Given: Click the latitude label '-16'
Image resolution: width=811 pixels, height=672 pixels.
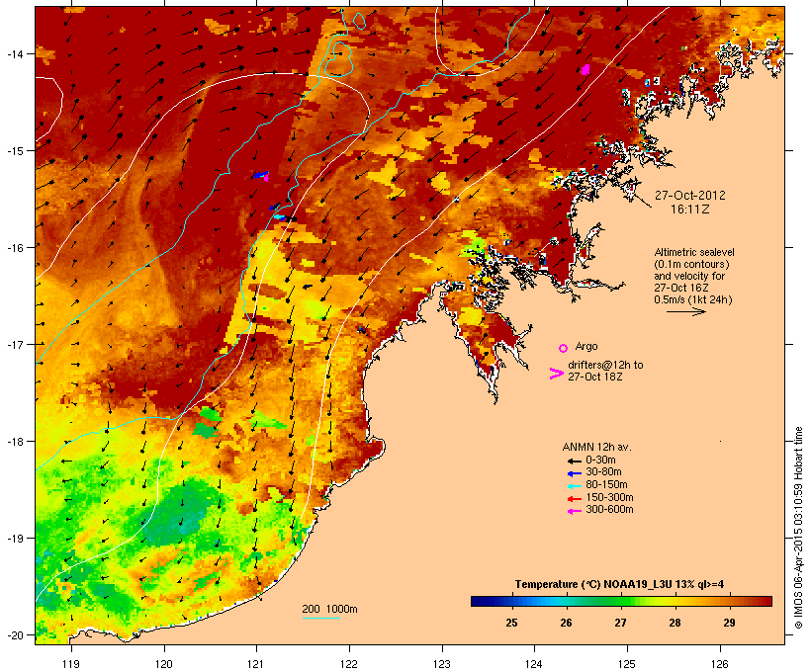Looking at the screenshot, I should click(14, 248).
